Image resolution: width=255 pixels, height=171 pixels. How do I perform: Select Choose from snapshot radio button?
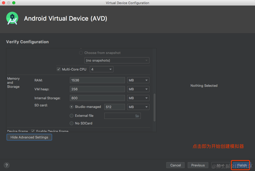(81, 53)
